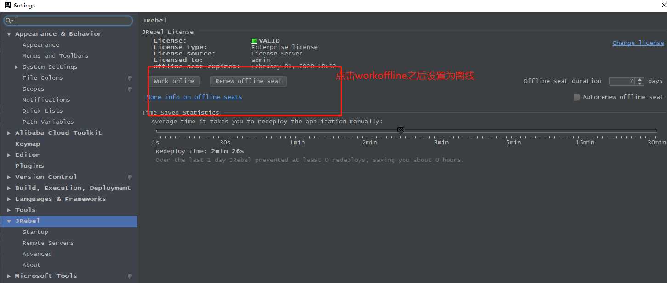667x283 pixels.
Task: Open the Change license link
Action: click(x=638, y=43)
